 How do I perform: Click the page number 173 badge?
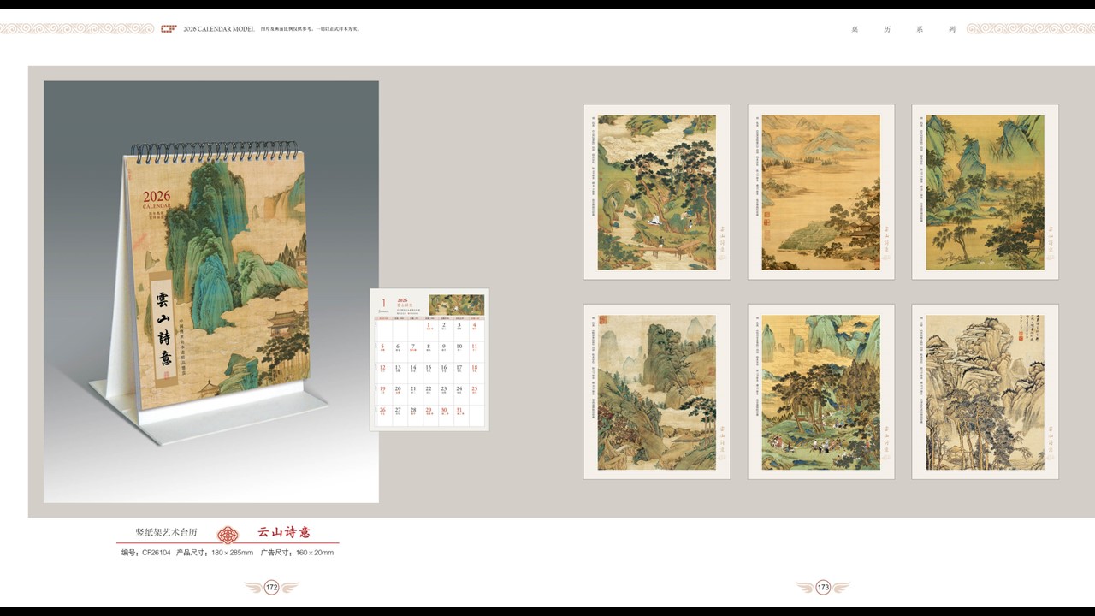point(823,587)
